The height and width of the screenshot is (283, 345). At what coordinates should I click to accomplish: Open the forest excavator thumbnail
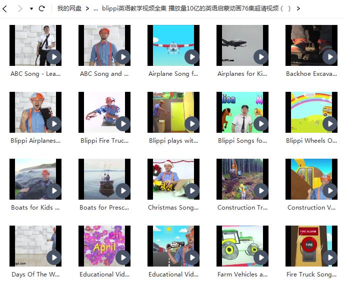tap(242, 179)
